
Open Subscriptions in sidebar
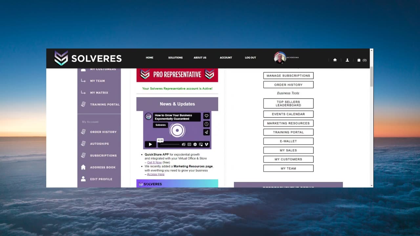click(103, 156)
